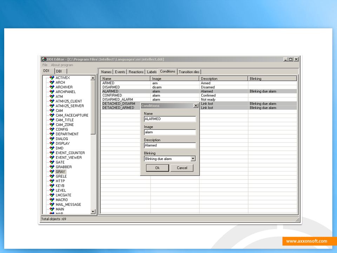Click the ARCHPANEL object icon
The image size is (337, 253).
click(x=52, y=92)
